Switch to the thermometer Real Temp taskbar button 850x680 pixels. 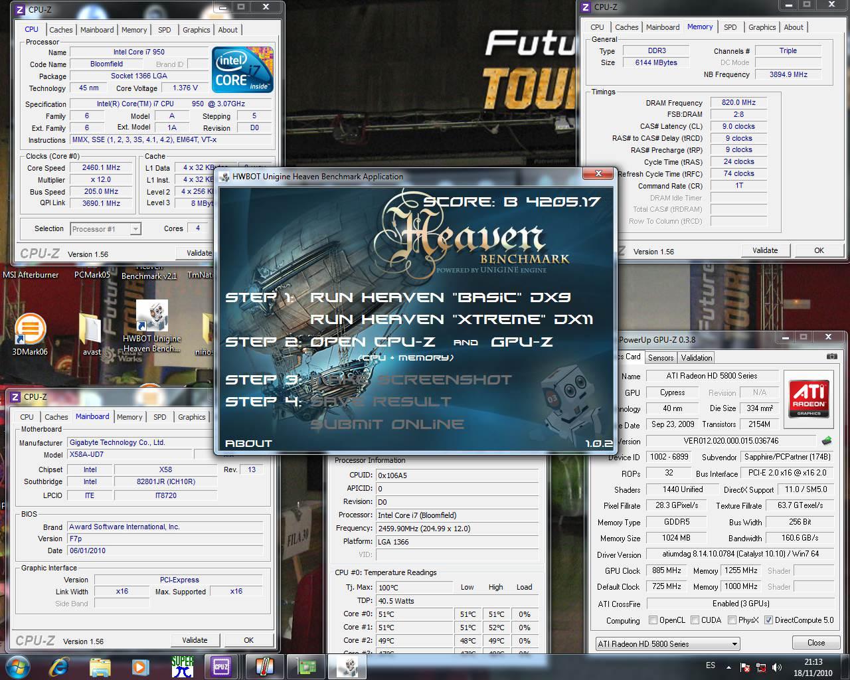264,667
